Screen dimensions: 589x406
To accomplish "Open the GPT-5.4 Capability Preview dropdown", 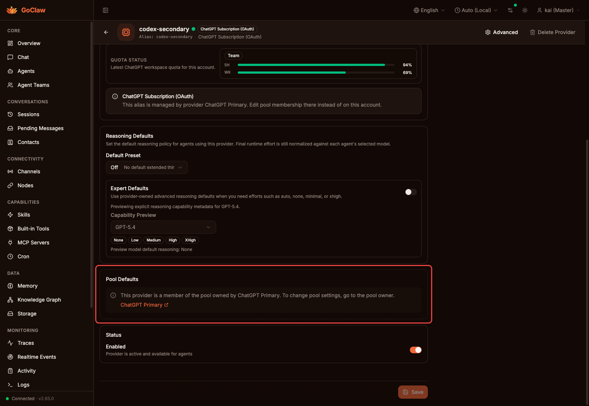I will tap(163, 227).
